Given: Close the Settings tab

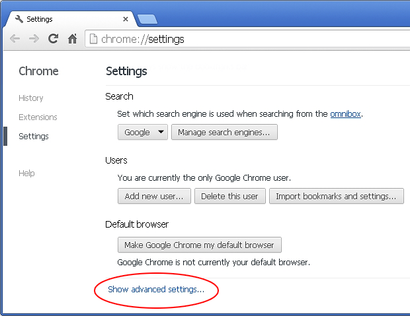Looking at the screenshot, I should click(126, 19).
